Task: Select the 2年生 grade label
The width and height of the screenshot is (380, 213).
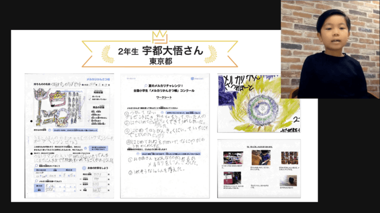Action: 128,51
